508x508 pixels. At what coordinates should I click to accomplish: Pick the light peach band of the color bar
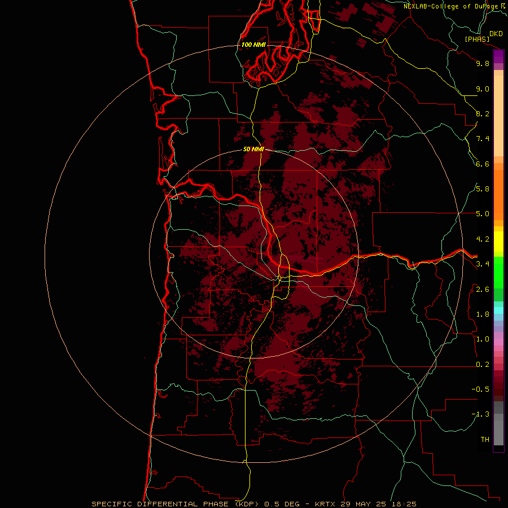coord(498,116)
